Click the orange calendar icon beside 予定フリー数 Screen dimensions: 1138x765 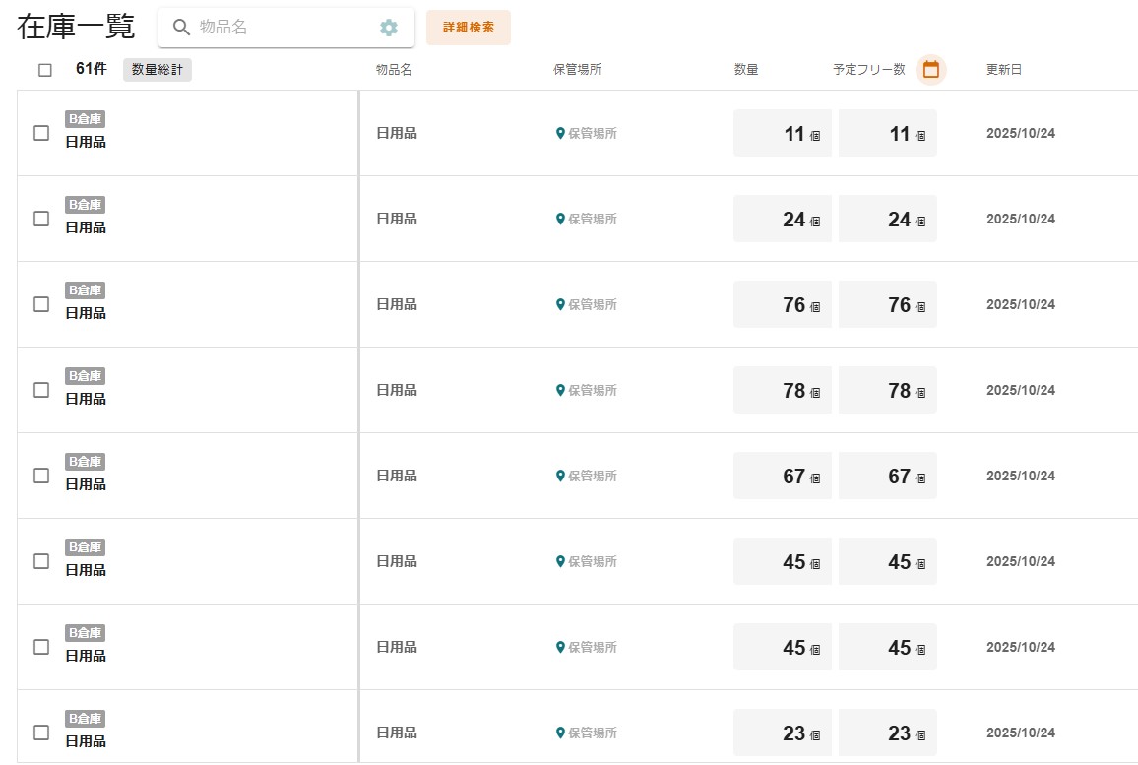click(x=930, y=70)
